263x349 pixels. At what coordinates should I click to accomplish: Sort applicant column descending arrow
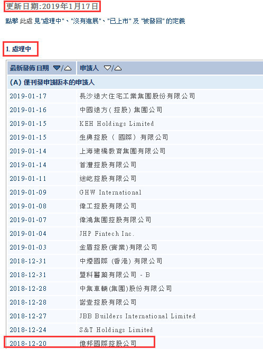[x=107, y=68]
